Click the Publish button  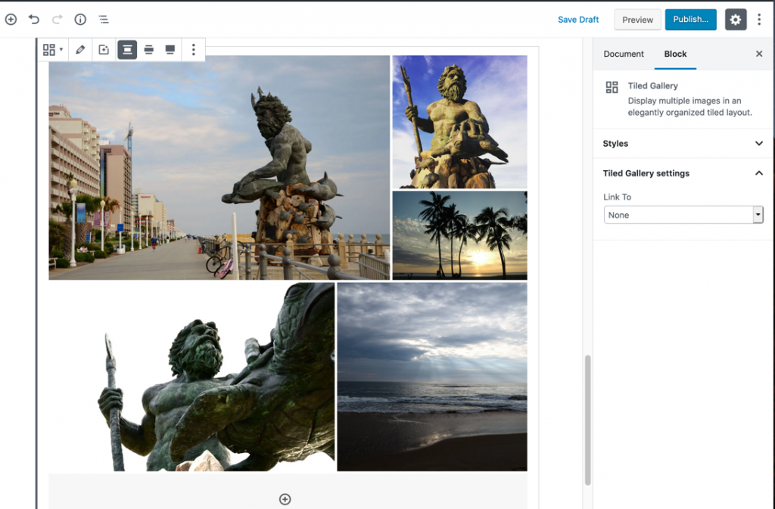[690, 20]
